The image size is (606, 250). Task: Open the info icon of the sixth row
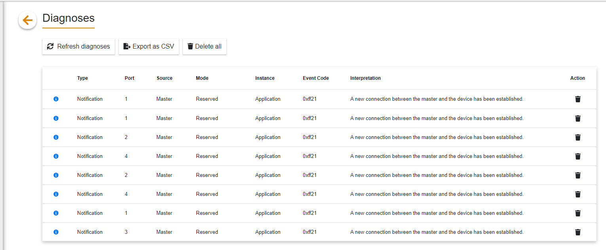(x=56, y=194)
